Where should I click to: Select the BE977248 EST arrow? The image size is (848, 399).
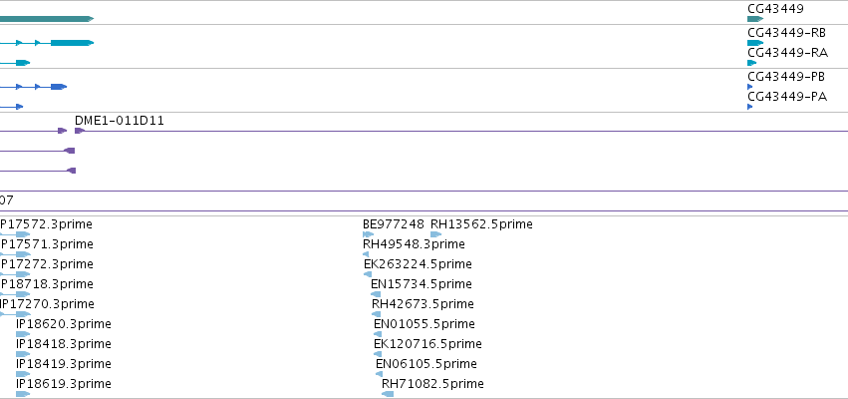(x=369, y=234)
